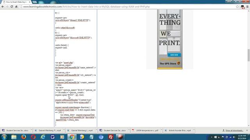
Task: Open 'LM34-temperature-s...pdf' download
Action: click(x=146, y=131)
